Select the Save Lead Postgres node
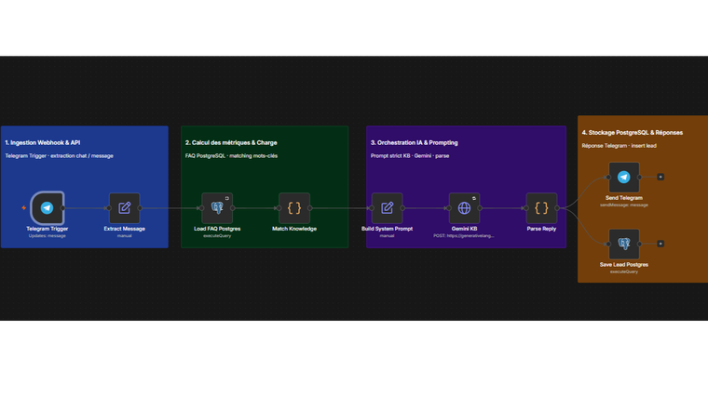The height and width of the screenshot is (397, 708). coord(624,244)
